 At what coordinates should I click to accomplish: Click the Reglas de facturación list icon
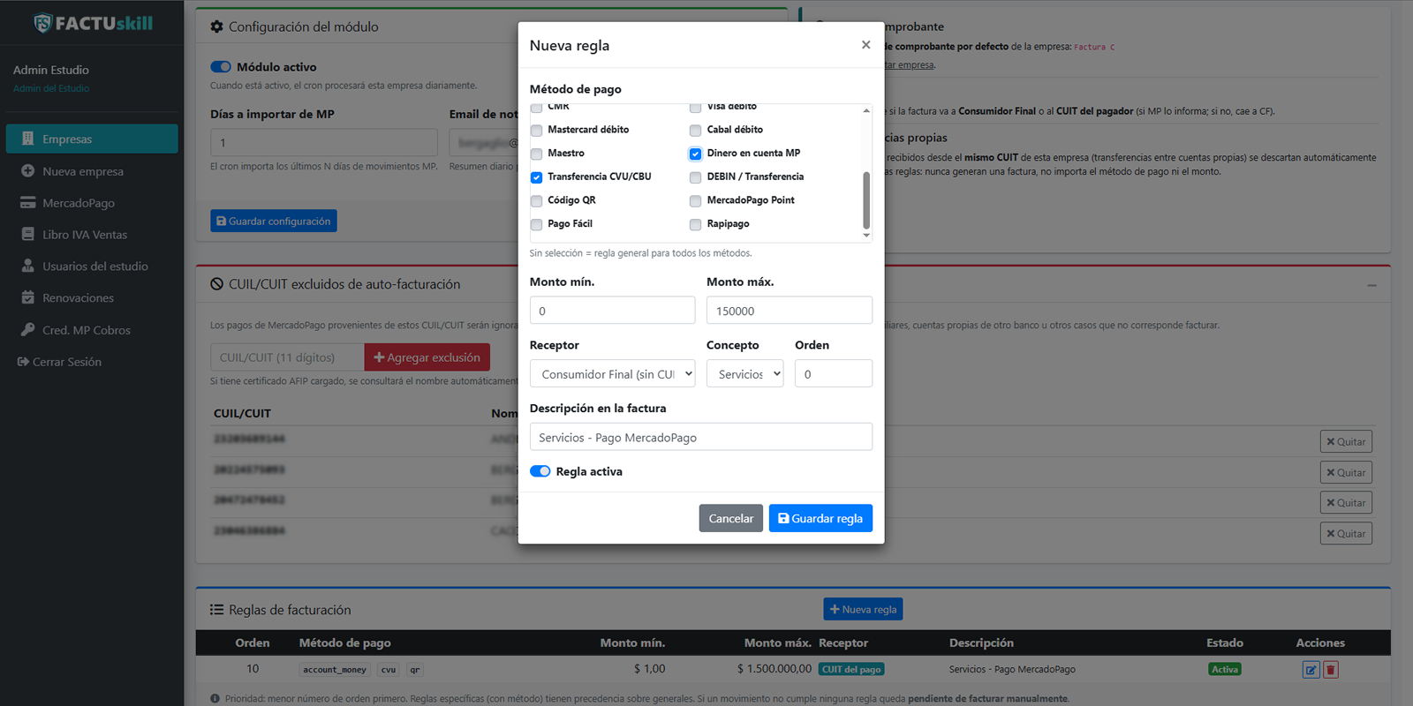(216, 610)
